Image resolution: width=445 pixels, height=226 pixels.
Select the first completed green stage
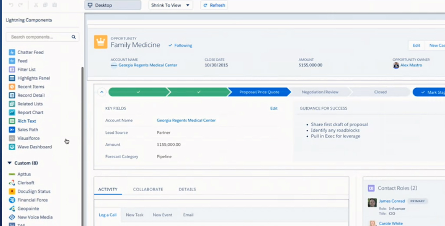pyautogui.click(x=138, y=92)
